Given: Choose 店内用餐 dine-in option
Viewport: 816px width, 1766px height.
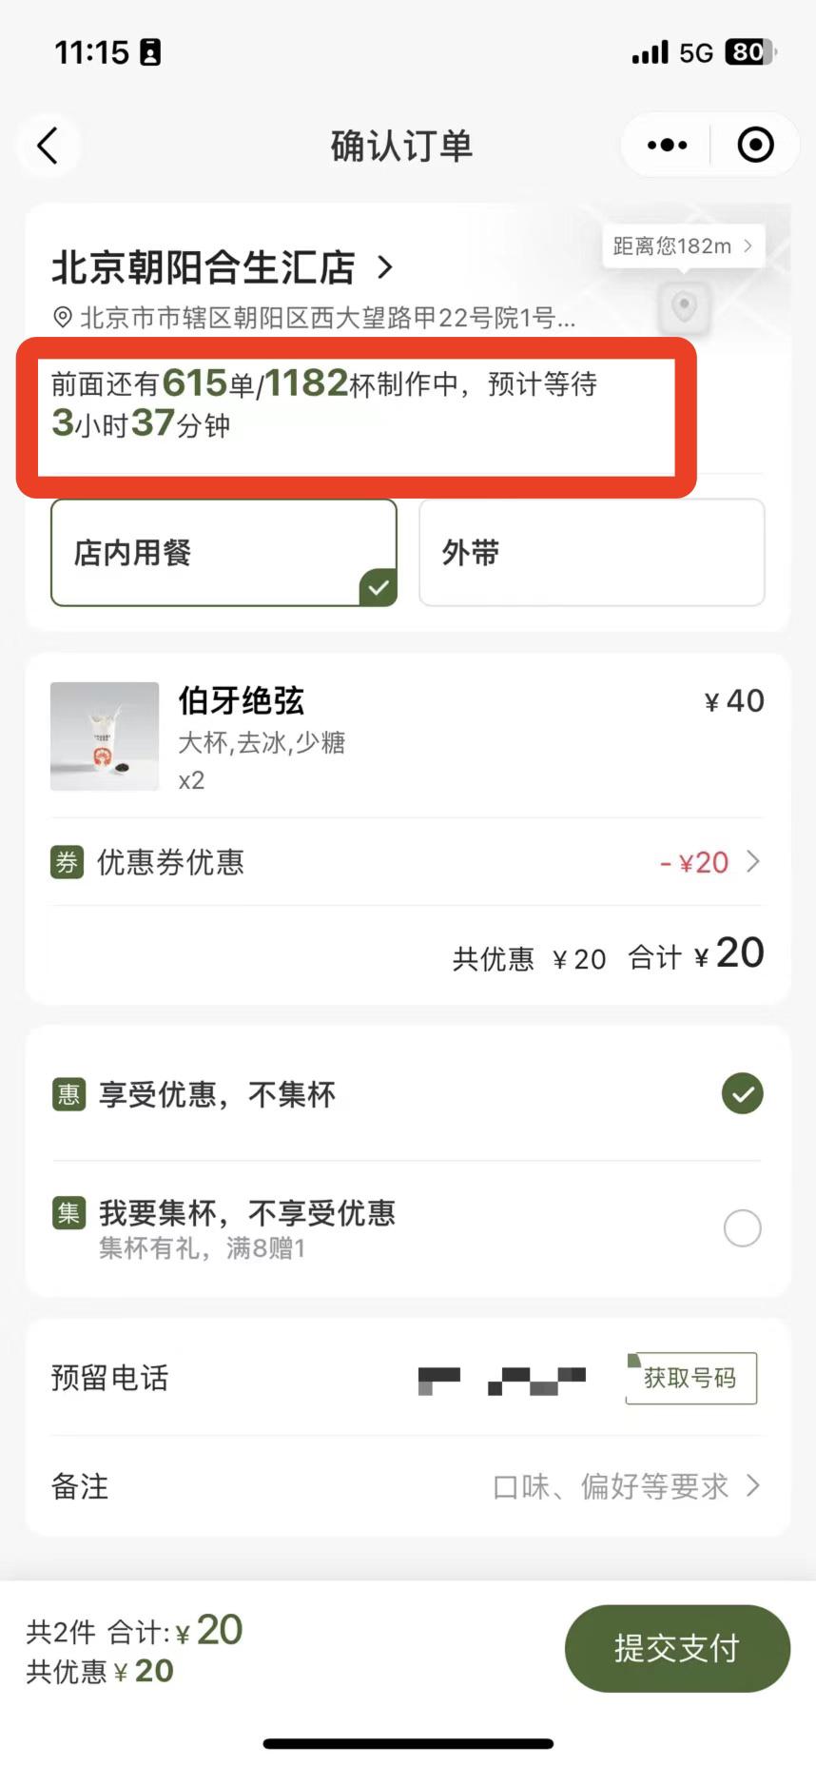Looking at the screenshot, I should 223,553.
